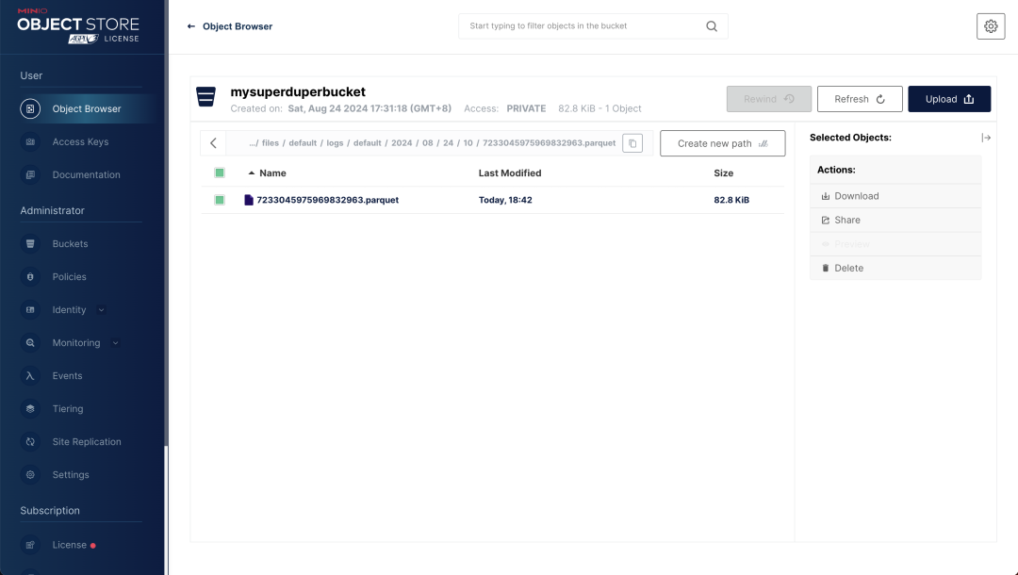This screenshot has height=575, width=1018.
Task: Share the selected object
Action: [895, 220]
